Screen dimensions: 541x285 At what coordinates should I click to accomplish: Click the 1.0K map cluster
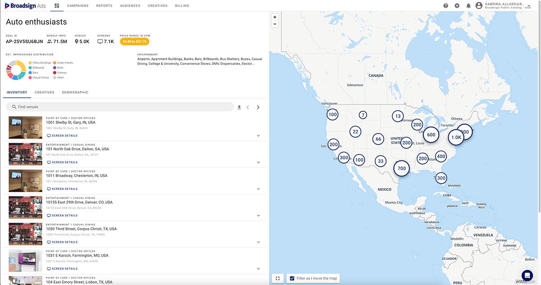[x=456, y=137]
